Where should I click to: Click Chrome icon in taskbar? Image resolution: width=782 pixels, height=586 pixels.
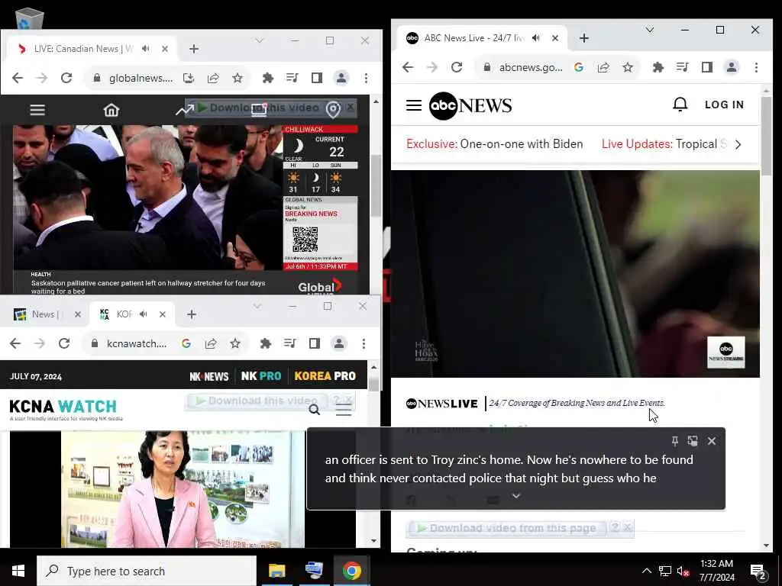tap(351, 571)
